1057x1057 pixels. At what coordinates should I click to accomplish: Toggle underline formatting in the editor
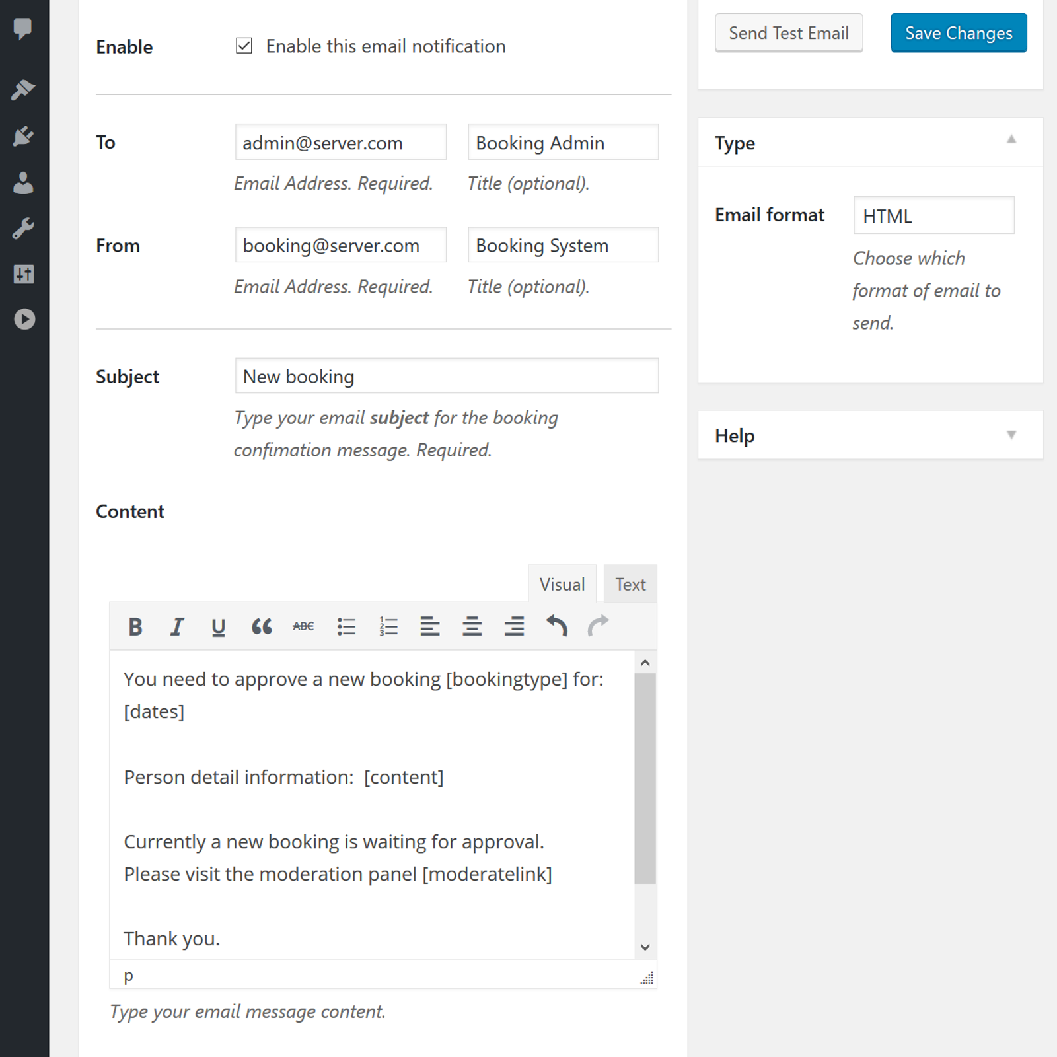coord(219,626)
